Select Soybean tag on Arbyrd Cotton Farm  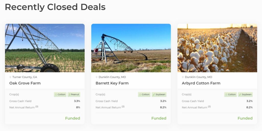pyautogui.click(x=245, y=94)
